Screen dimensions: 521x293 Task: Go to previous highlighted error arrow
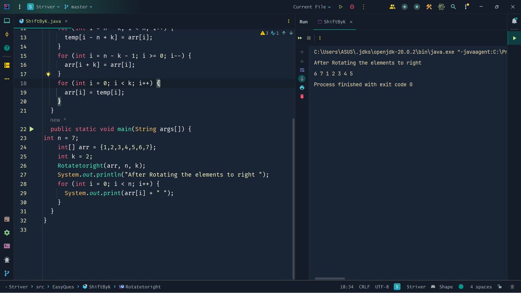coord(284,33)
